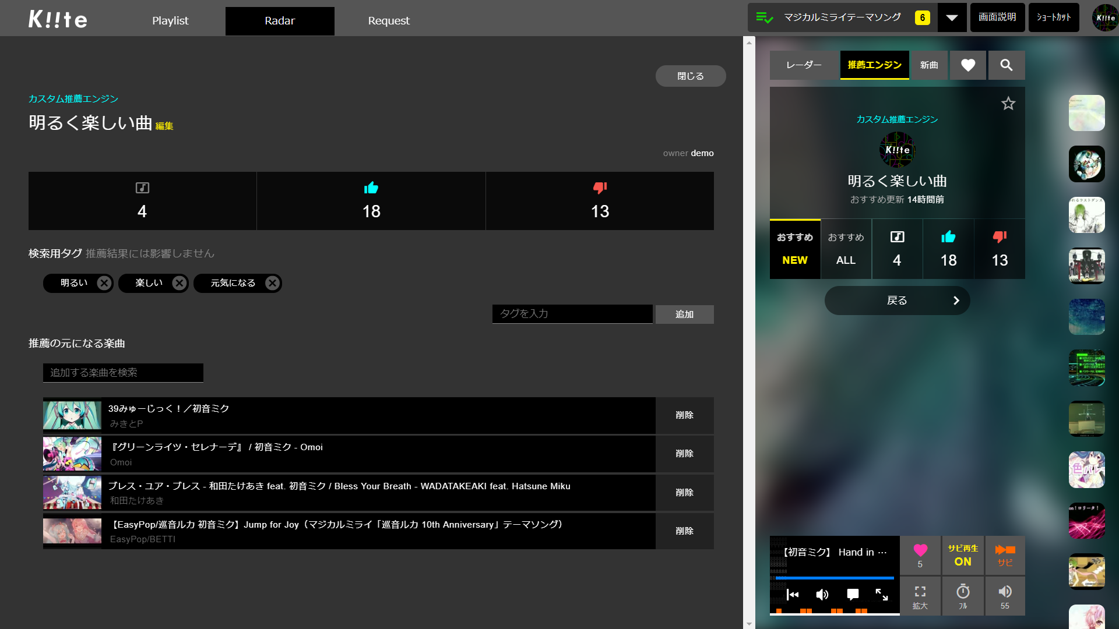
Task: Delete the ブレス・ユア・ブレス song
Action: tap(685, 493)
